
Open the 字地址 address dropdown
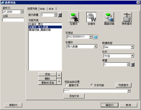tap(91, 37)
